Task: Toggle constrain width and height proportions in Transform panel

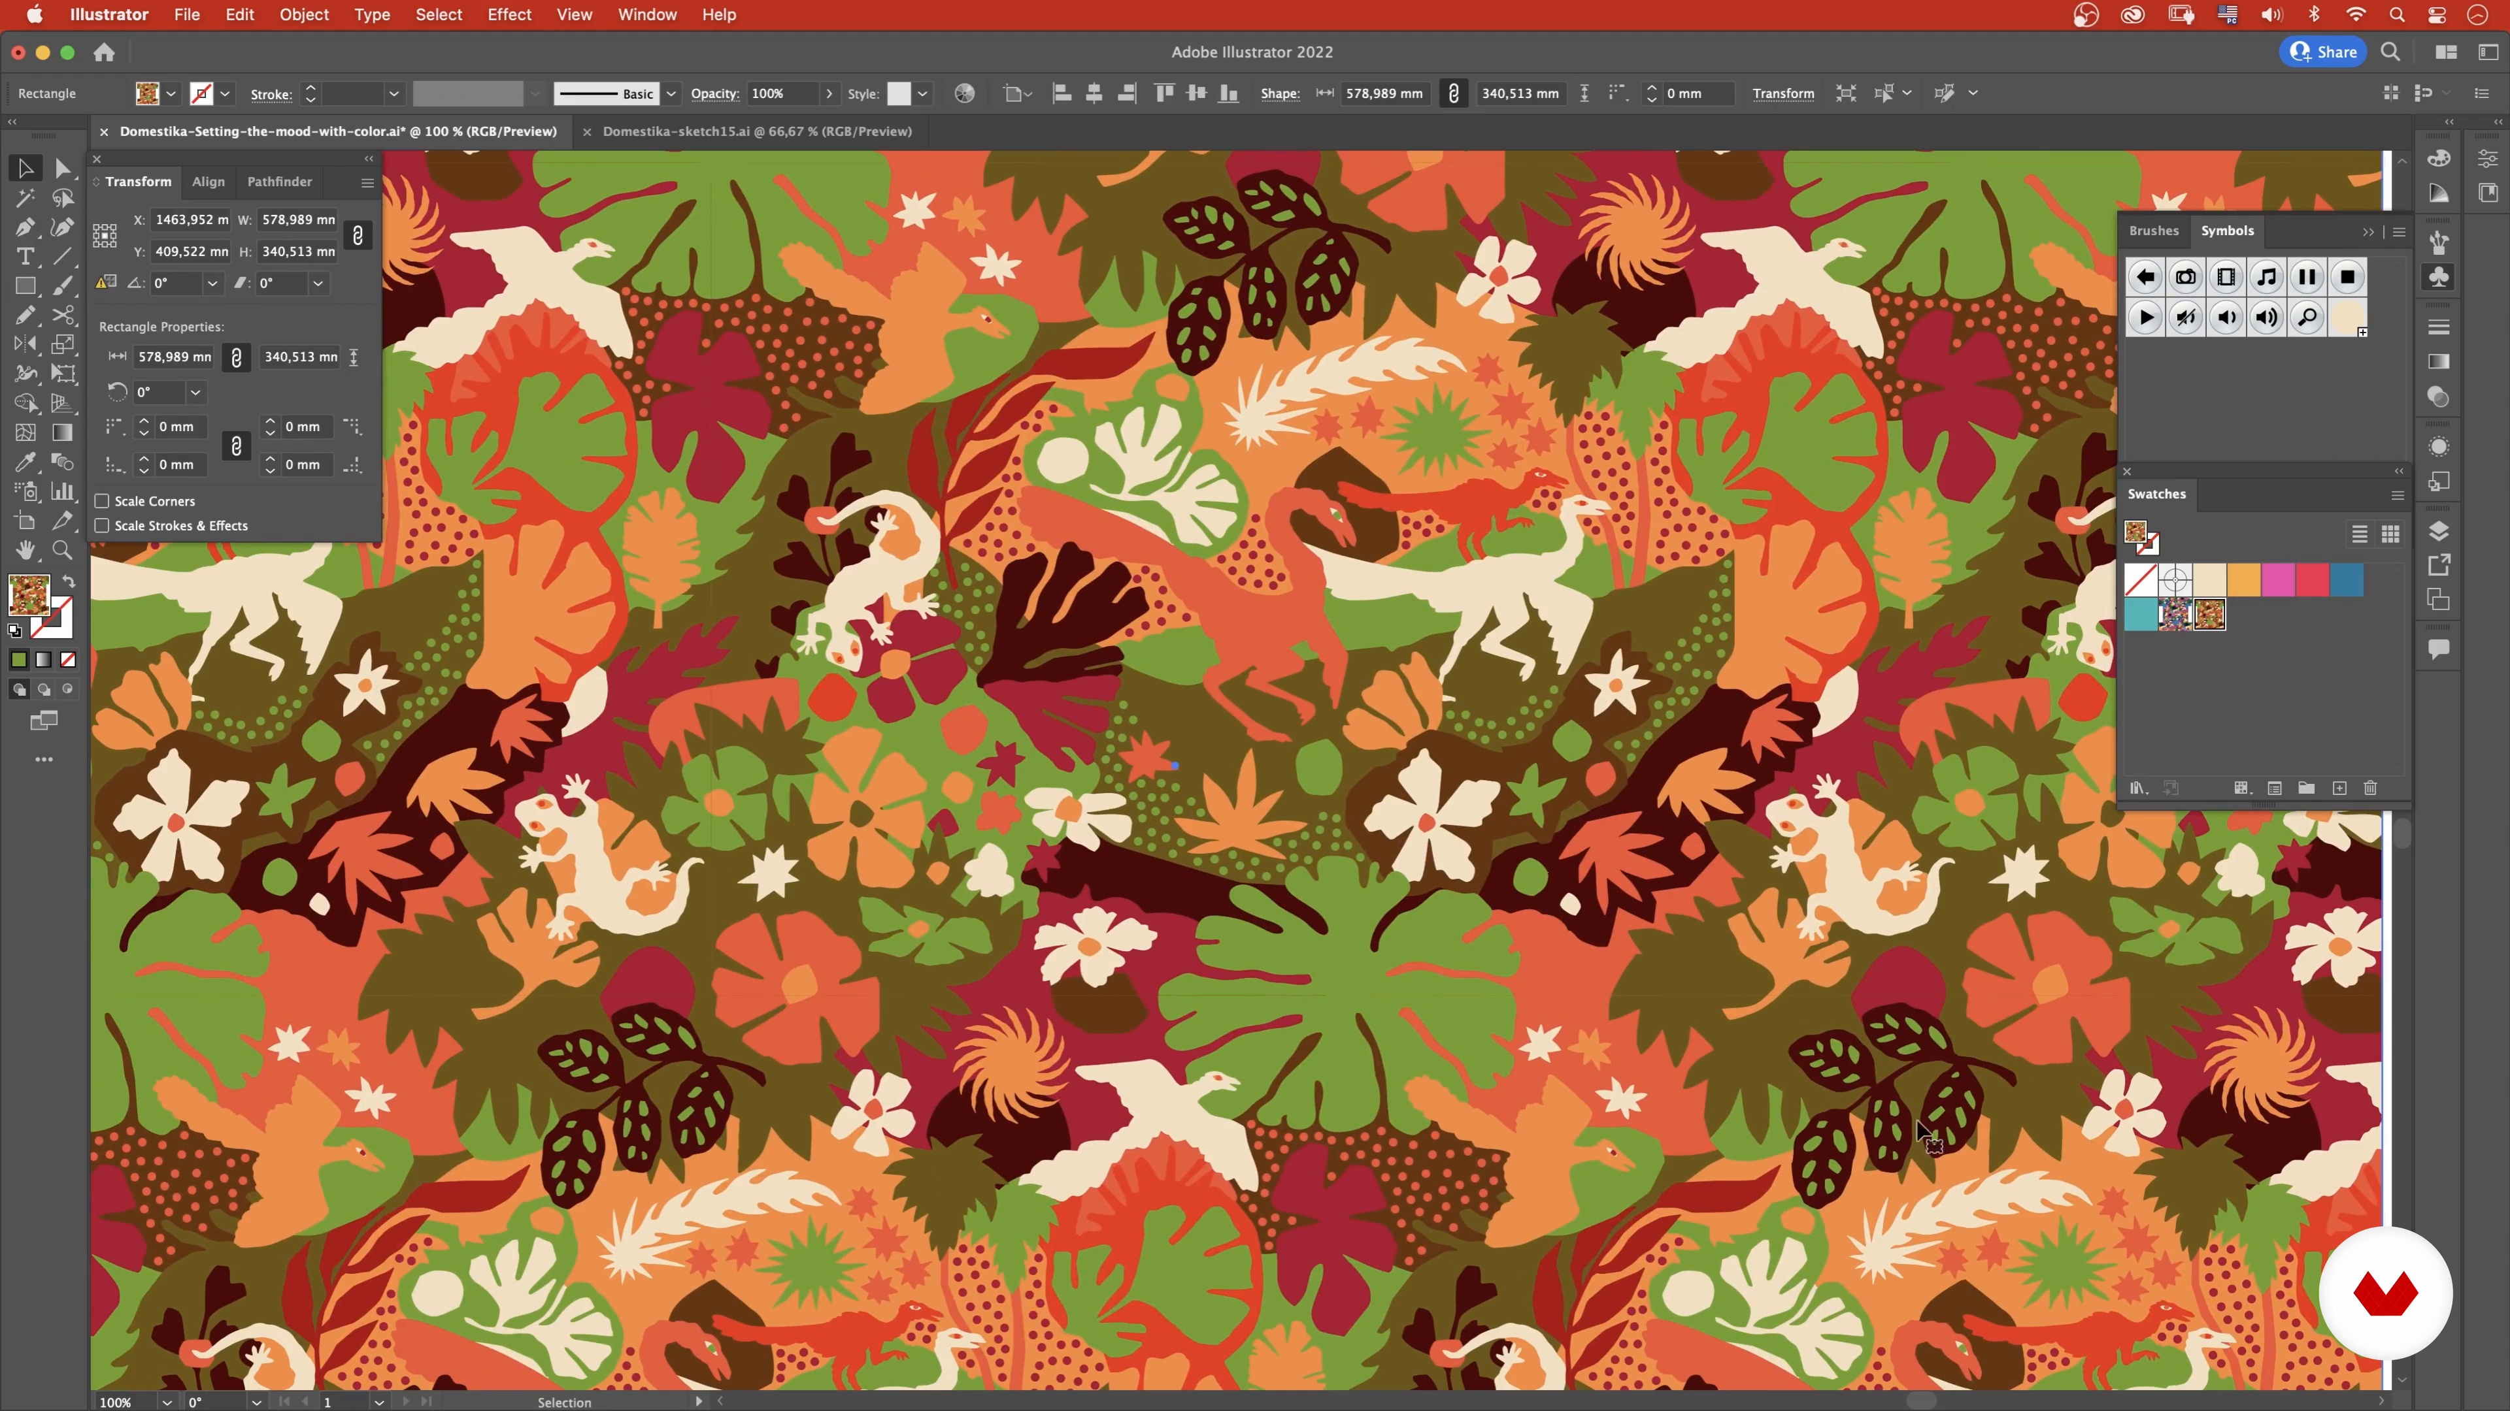Action: 358,236
